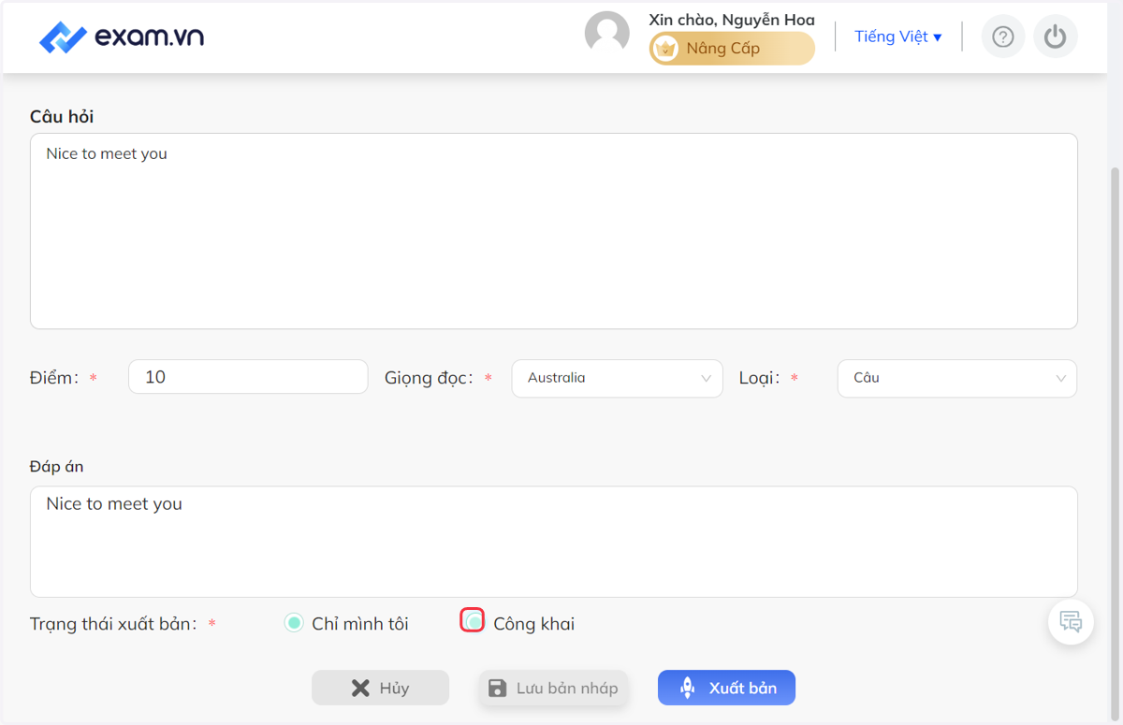Click the Xuất bản publish button
Image resolution: width=1123 pixels, height=725 pixels.
726,688
